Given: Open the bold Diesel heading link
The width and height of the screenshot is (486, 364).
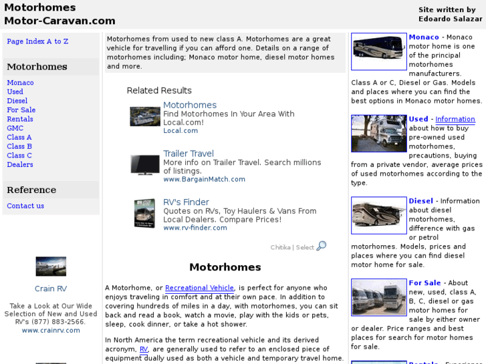Looking at the screenshot, I should click(421, 201).
